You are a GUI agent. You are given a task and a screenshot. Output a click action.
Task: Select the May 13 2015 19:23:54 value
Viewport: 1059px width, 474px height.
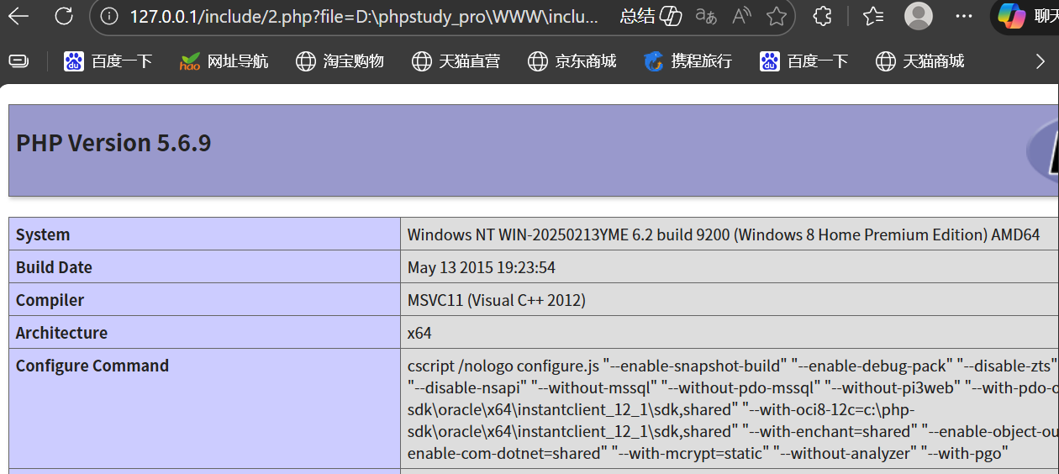[x=482, y=267]
